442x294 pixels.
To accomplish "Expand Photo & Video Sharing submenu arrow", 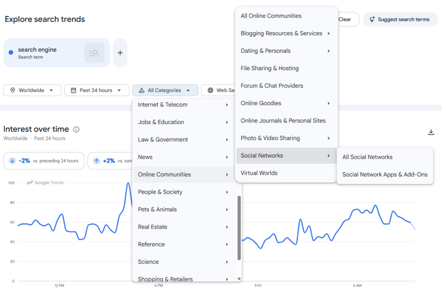I will [x=328, y=138].
